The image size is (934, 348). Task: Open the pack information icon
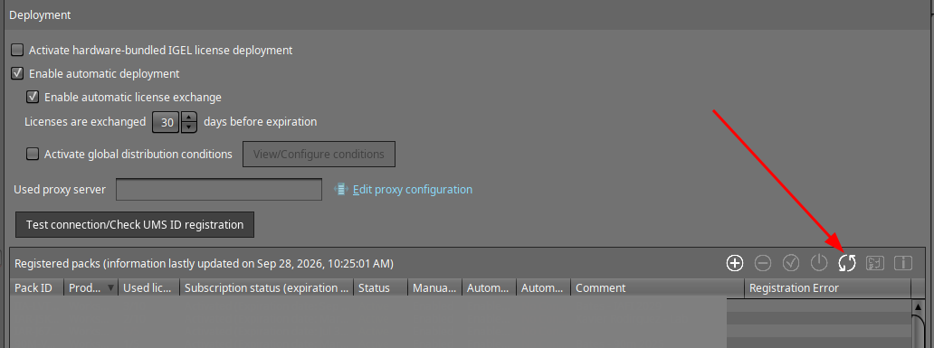903,263
